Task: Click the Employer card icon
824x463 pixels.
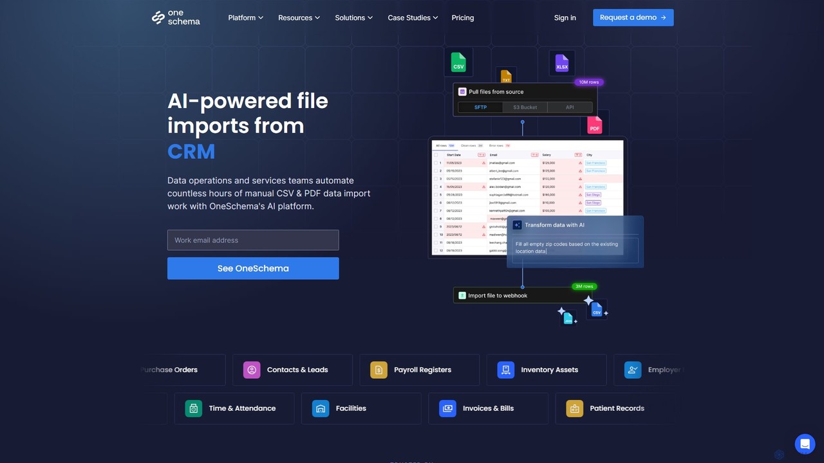Action: tap(633, 370)
